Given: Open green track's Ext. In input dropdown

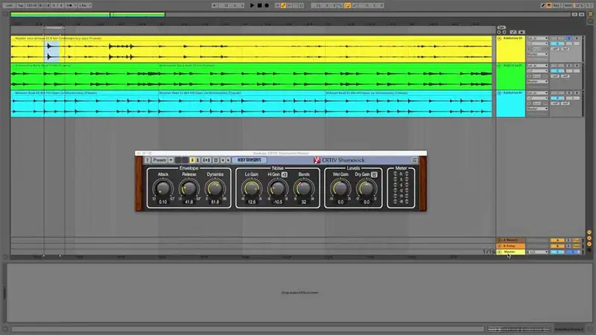Looking at the screenshot, I should point(537,66).
